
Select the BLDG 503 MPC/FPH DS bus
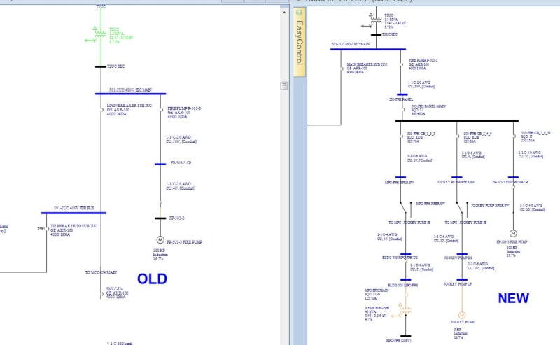point(406,254)
